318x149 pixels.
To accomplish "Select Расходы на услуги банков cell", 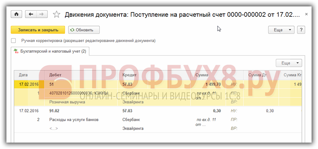I will pos(74,120).
